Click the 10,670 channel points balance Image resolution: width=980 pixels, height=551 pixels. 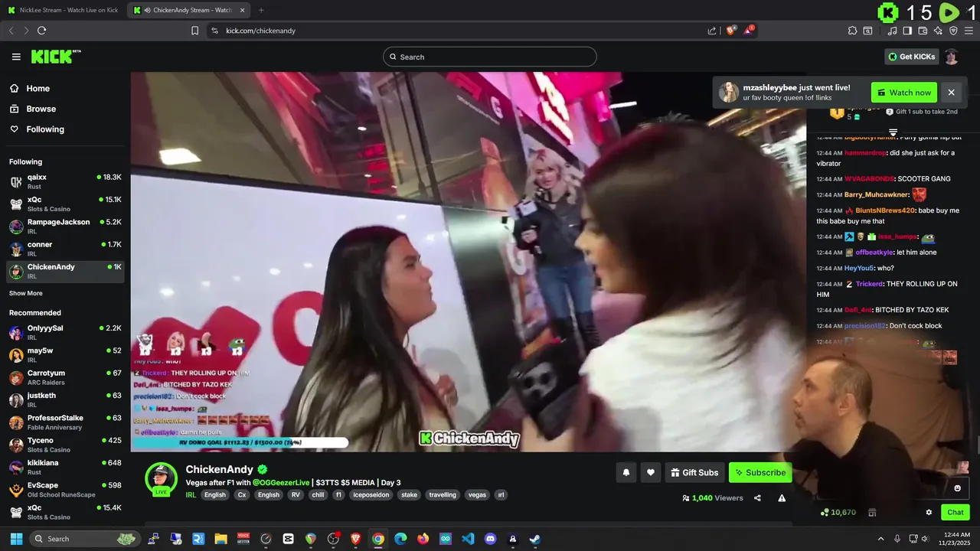click(x=838, y=513)
